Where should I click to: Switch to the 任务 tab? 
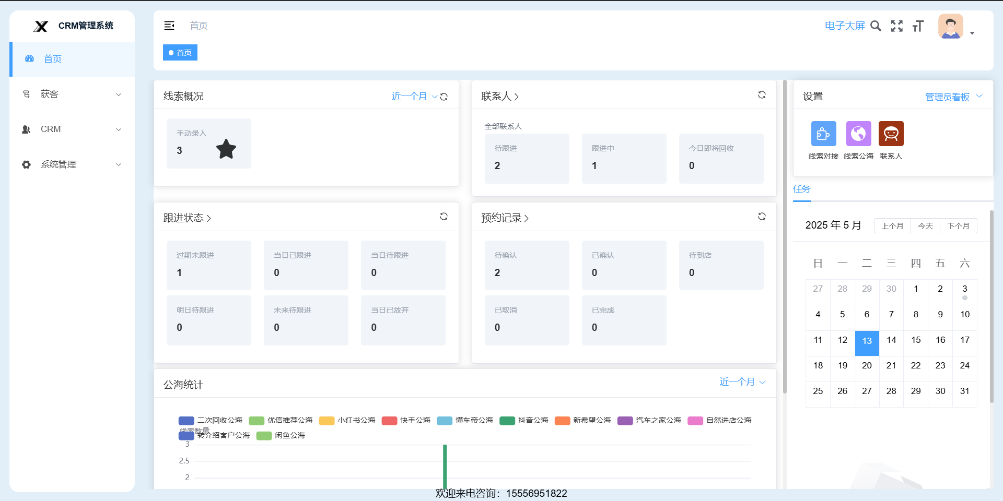(x=801, y=189)
